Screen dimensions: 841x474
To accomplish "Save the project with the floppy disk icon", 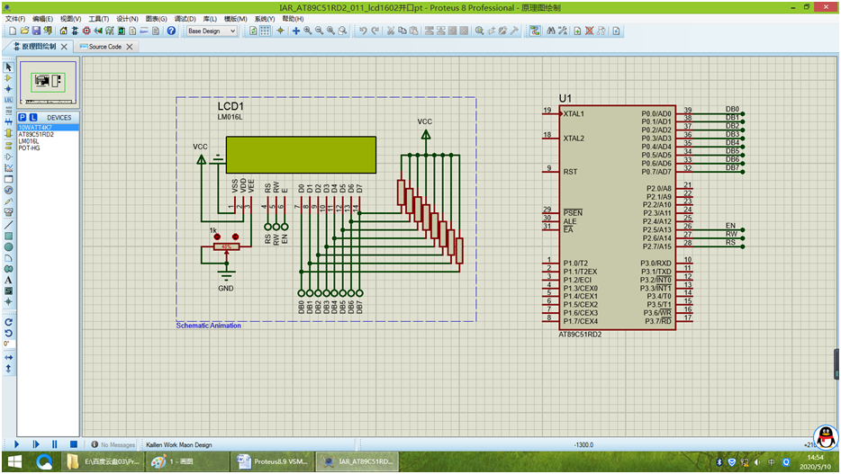I will pos(36,31).
